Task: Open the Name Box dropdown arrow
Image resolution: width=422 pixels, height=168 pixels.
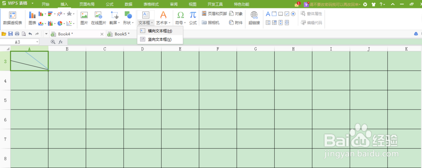Action: (37, 42)
